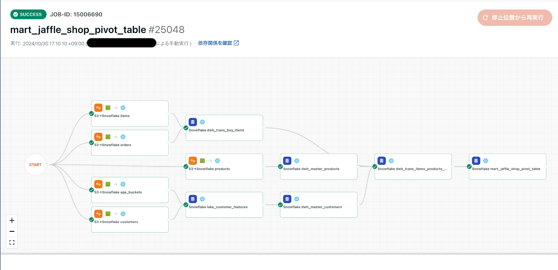558x270 pixels.
Task: Click the Snowflake logo on dwh_trans_buy_items node
Action: point(202,122)
